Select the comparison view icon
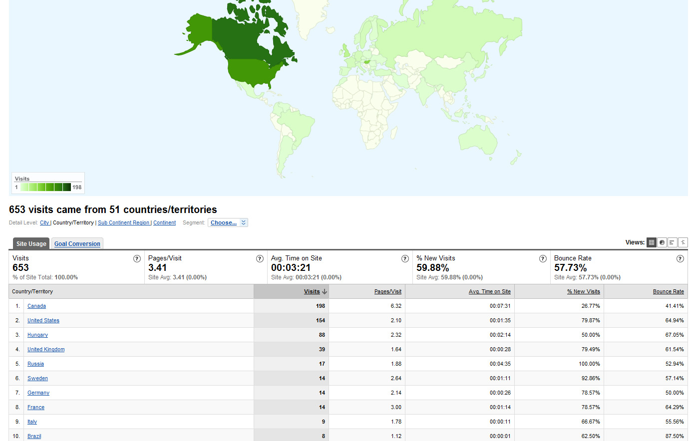 coord(683,242)
